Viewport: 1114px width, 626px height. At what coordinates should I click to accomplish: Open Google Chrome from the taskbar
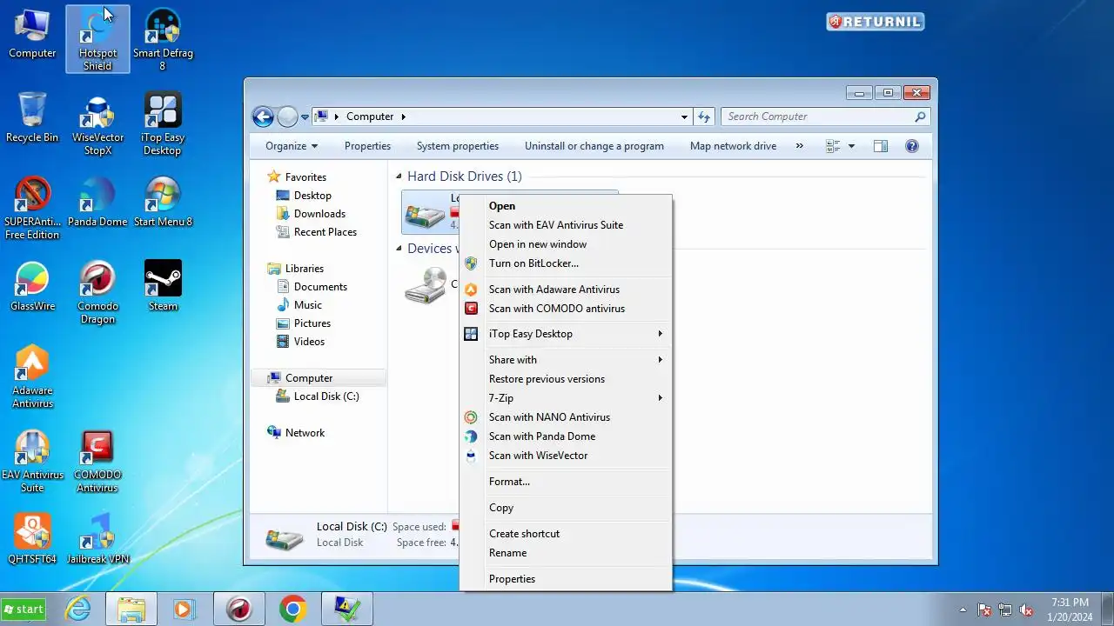pyautogui.click(x=292, y=609)
